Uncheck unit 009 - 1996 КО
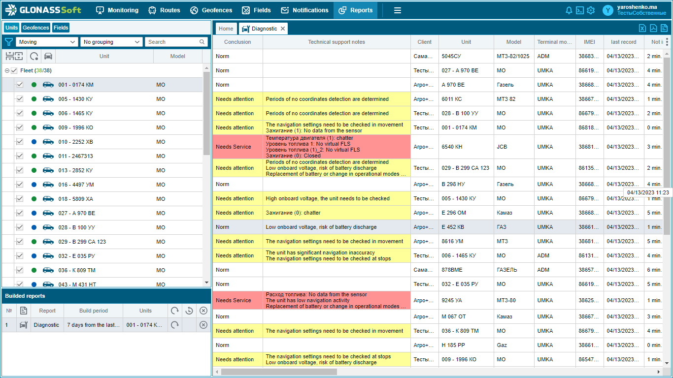 pyautogui.click(x=20, y=127)
